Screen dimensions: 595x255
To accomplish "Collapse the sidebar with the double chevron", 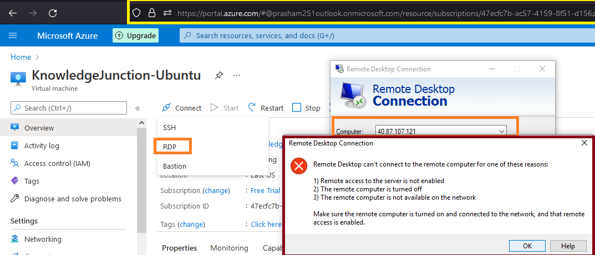I will click(138, 108).
